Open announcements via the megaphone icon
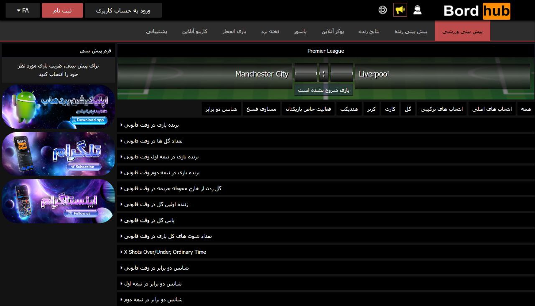Viewport: 535px width, 306px height. [x=400, y=10]
